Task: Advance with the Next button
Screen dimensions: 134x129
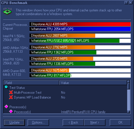Action: pyautogui.click(x=95, y=122)
